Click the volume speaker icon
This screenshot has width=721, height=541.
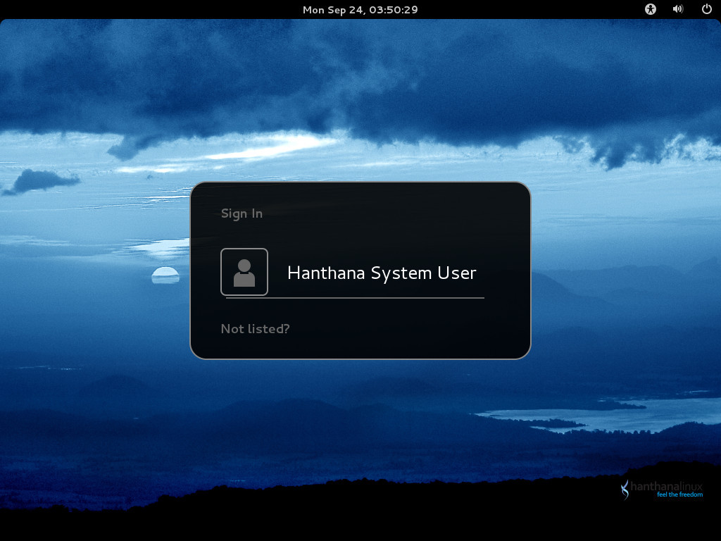pyautogui.click(x=678, y=9)
